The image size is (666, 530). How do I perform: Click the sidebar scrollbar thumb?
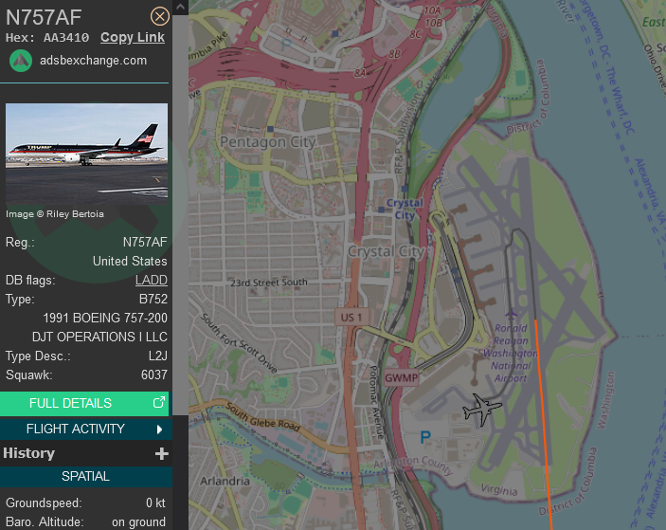pos(180,215)
